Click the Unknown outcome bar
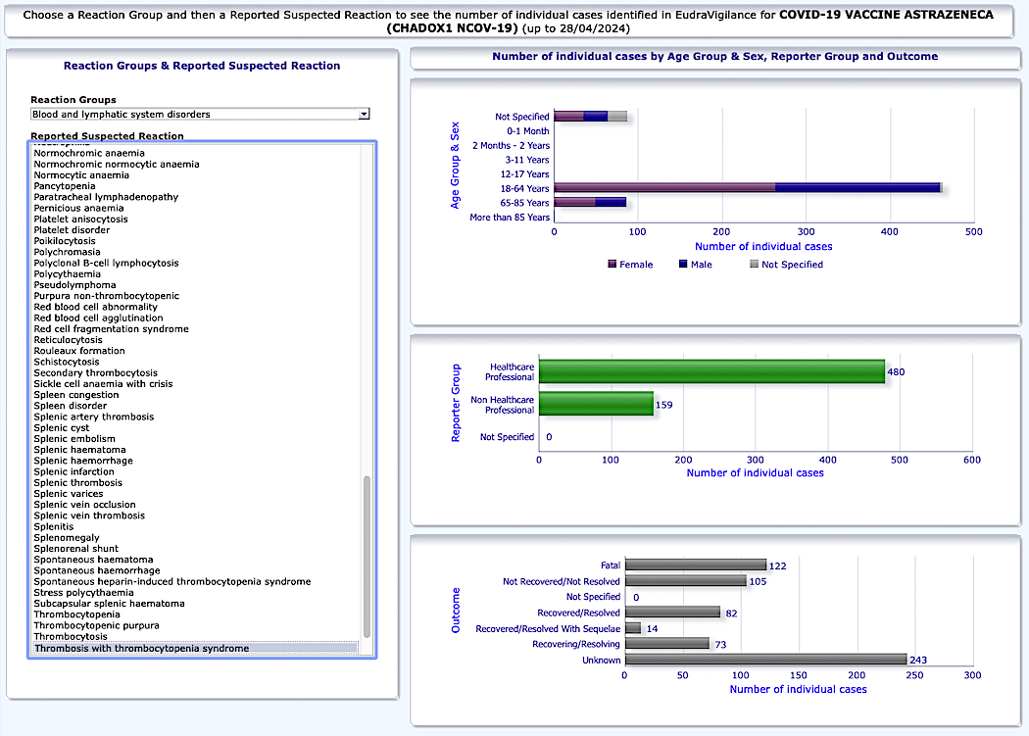 tap(765, 660)
